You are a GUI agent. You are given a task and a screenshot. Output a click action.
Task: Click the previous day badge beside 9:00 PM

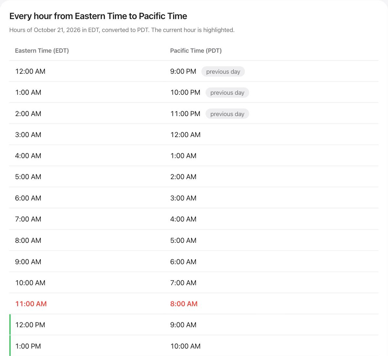point(223,71)
